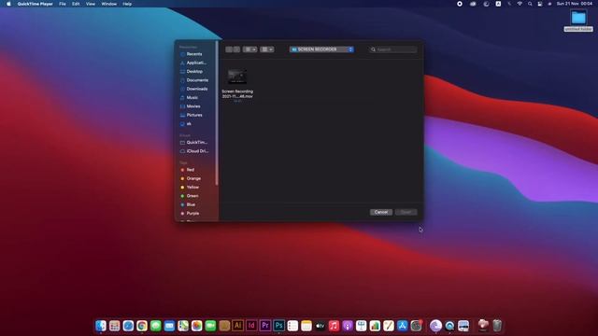Image resolution: width=598 pixels, height=336 pixels.
Task: Click the input source A icon
Action: point(498,4)
